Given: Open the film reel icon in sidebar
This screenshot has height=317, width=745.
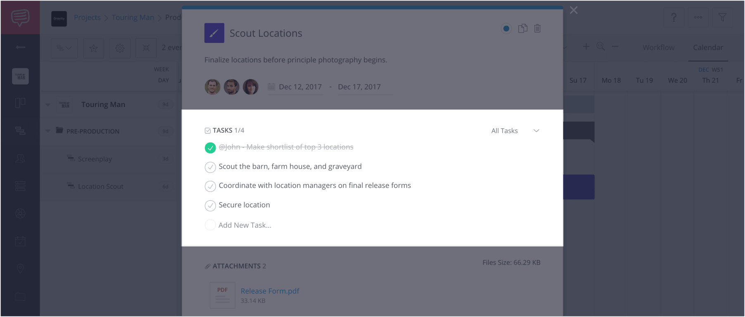Looking at the screenshot, I should (20, 213).
